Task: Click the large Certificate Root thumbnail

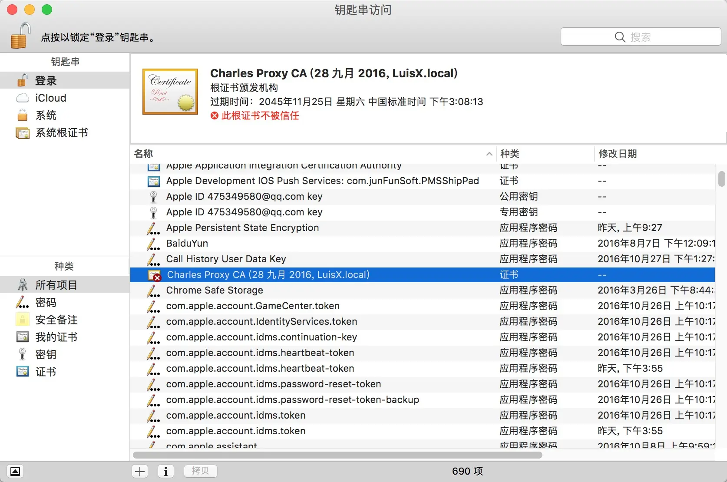Action: click(x=170, y=92)
